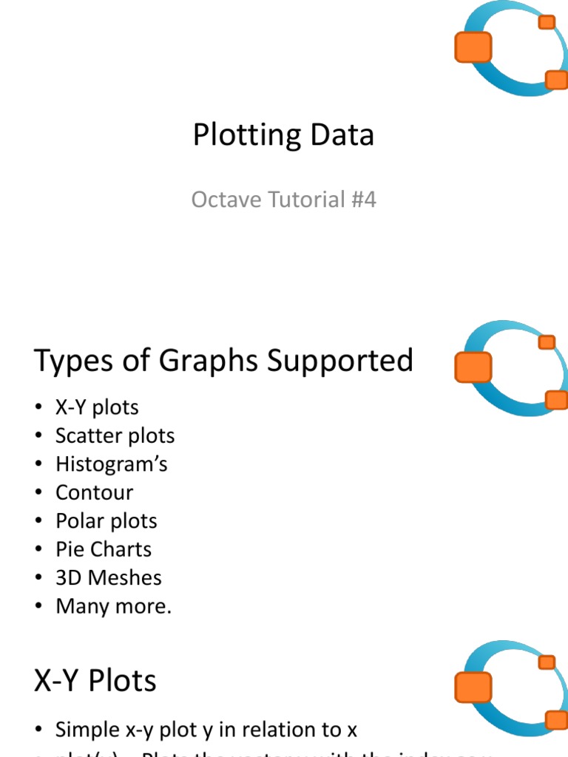
Task: Click the Types of Graphs Supported heading
Action: [x=223, y=361]
